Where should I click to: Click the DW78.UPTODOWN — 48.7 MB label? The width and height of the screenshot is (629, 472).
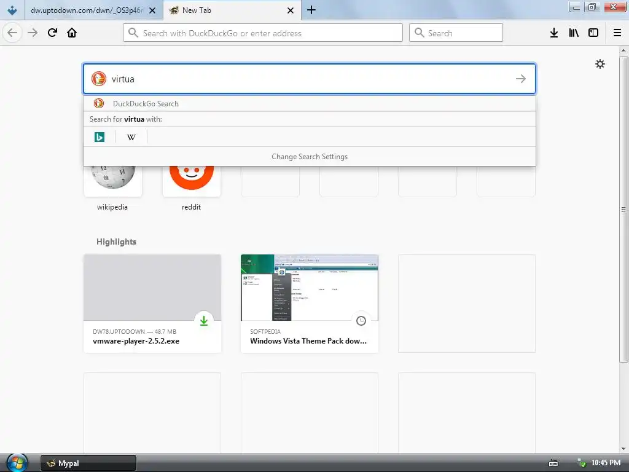pos(135,331)
